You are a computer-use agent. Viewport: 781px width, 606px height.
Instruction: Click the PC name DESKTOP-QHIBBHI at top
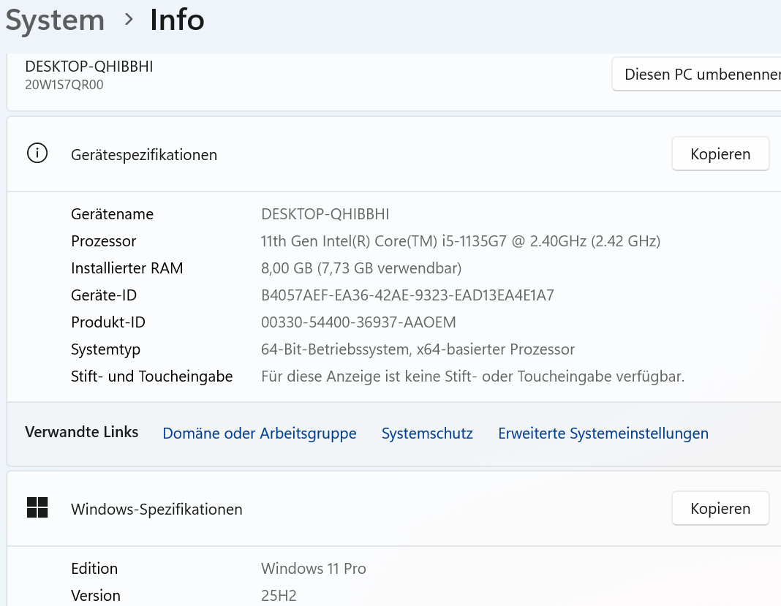(89, 67)
